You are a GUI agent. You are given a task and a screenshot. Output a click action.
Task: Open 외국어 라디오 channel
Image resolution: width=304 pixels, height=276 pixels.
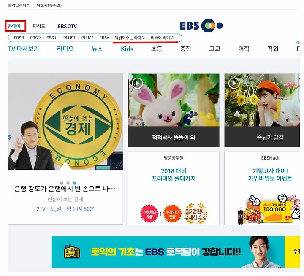pos(162,38)
